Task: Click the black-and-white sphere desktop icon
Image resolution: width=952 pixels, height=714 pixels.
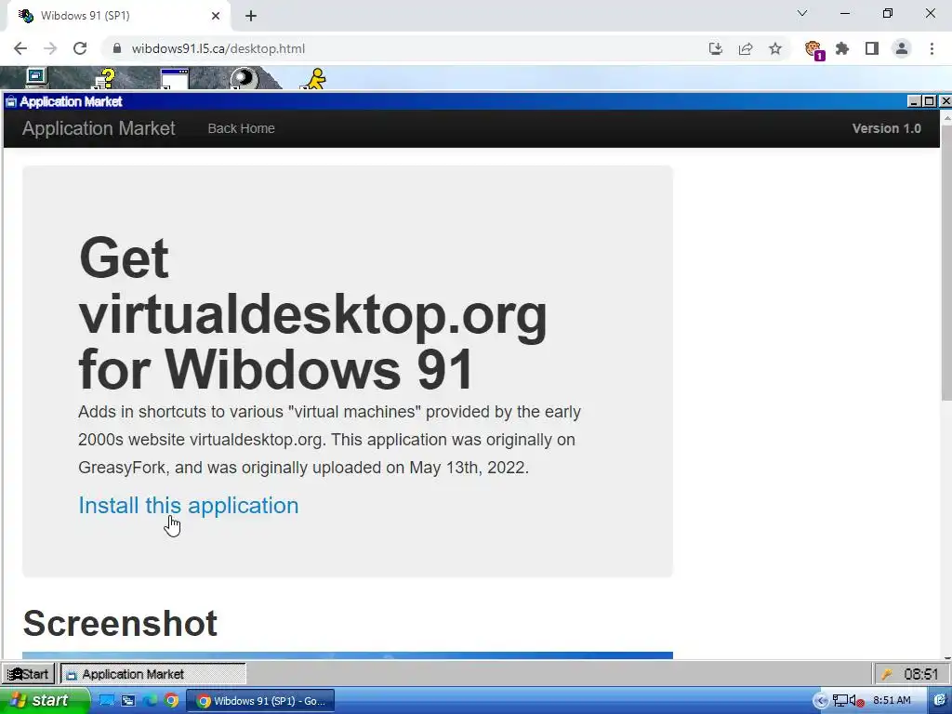Action: point(245,78)
